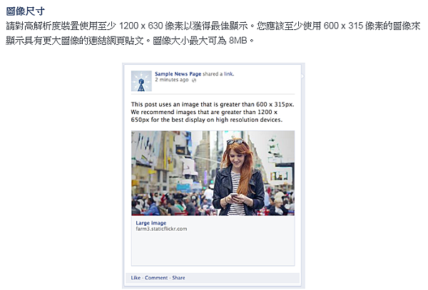Click Comment under the post
Screen dimensions: 428x290
click(x=156, y=278)
